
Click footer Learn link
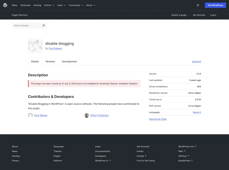pyautogui.click(x=98, y=146)
